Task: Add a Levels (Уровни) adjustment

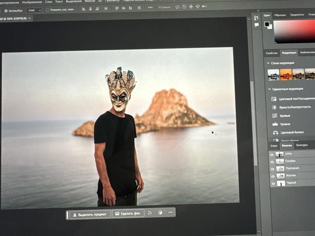Action: click(275, 124)
